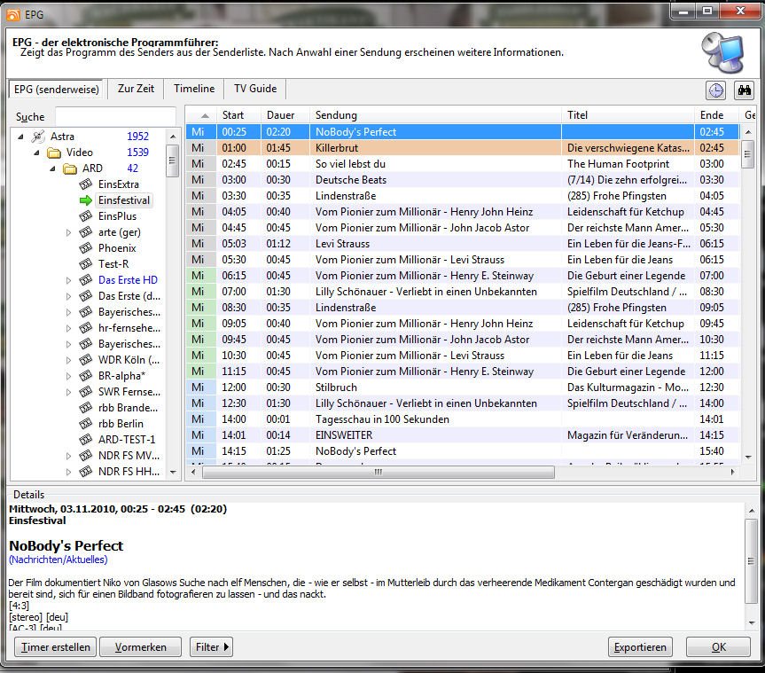The width and height of the screenshot is (765, 673).
Task: Click the ARD folder icon
Action: click(70, 168)
